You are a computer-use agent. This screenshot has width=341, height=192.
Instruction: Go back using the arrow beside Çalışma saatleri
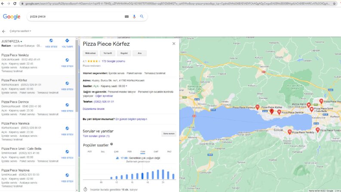click(x=4, y=31)
